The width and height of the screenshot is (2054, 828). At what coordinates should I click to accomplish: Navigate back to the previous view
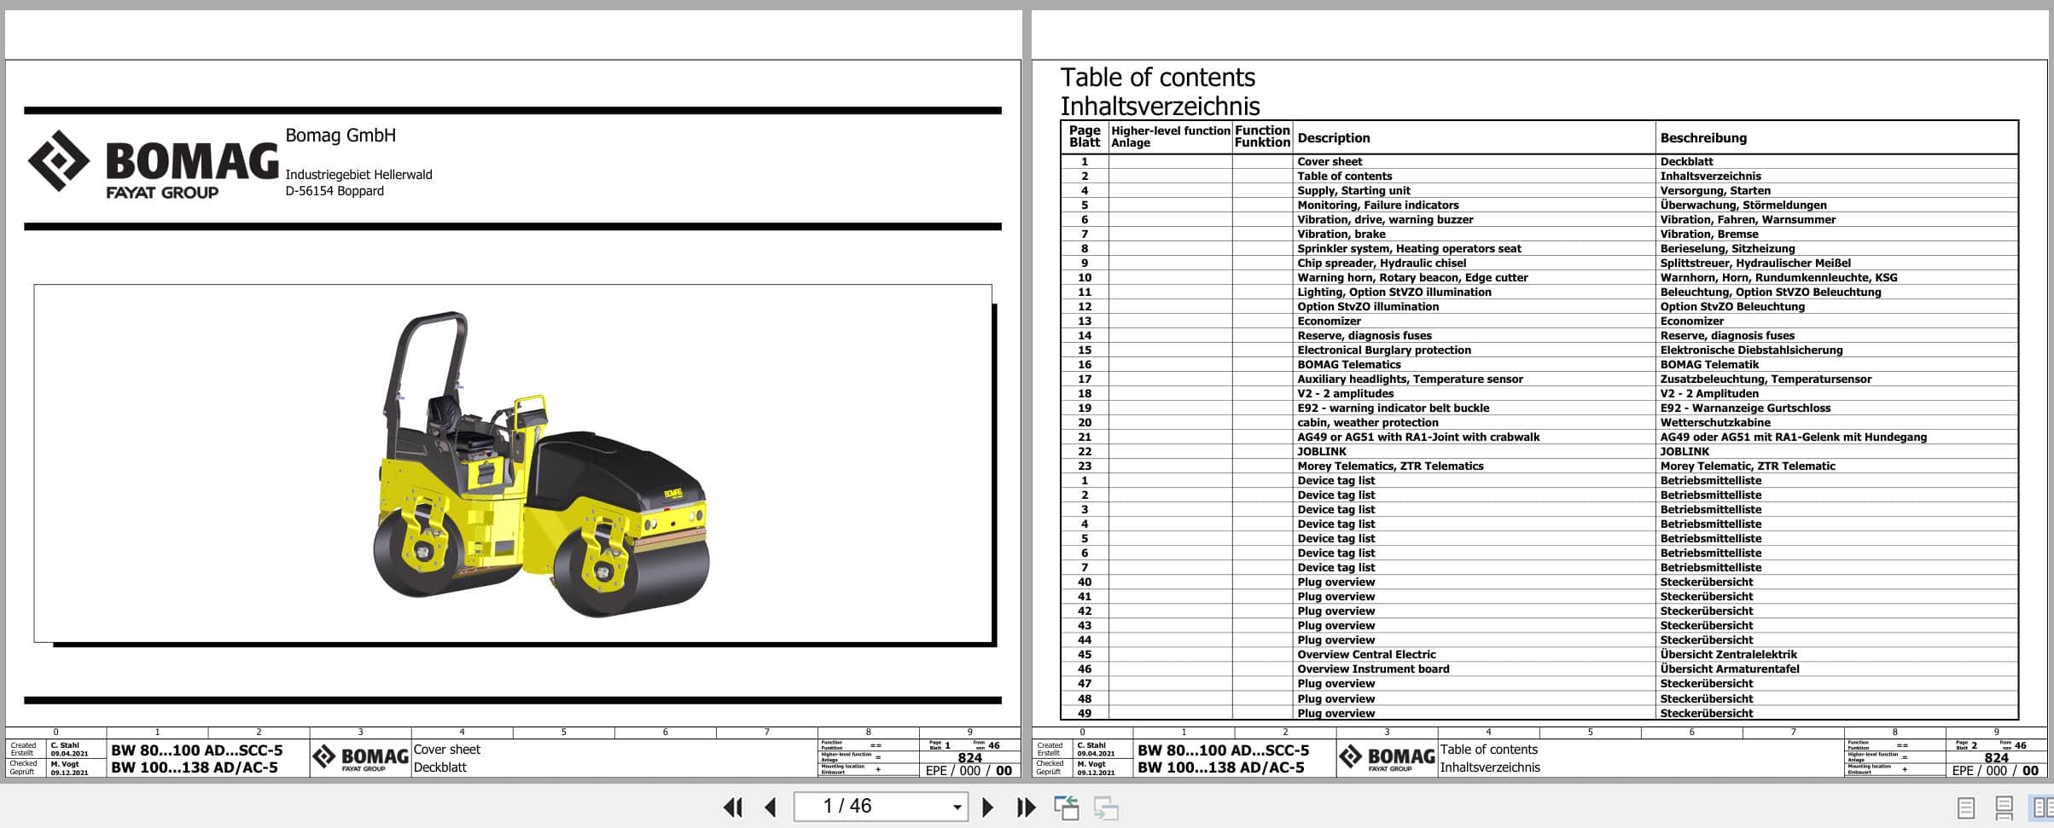[x=1069, y=806]
